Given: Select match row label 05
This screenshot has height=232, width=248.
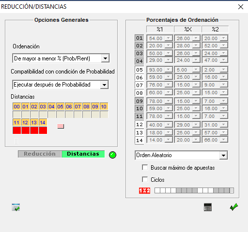Looking at the screenshot, I should (139, 70).
